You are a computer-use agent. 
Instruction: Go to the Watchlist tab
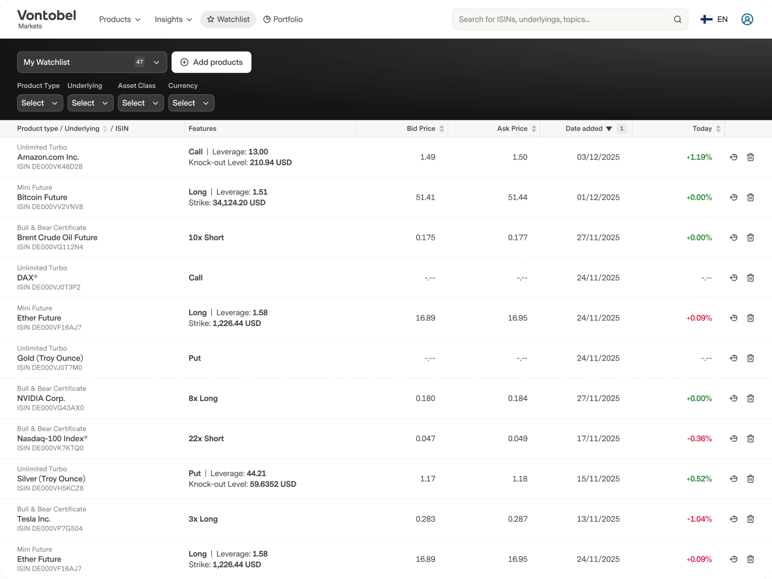pos(228,19)
